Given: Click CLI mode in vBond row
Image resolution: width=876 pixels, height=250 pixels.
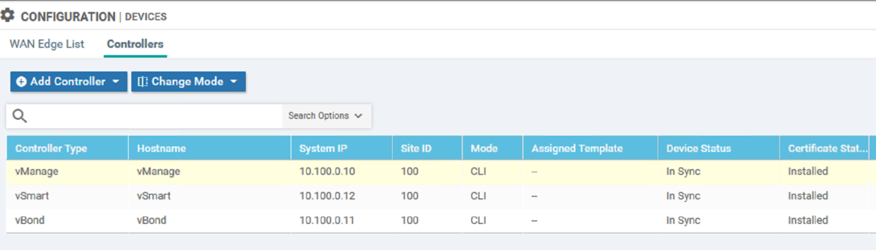Looking at the screenshot, I should [479, 221].
